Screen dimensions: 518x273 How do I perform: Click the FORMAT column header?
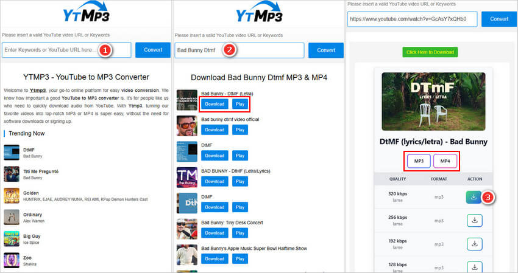(439, 179)
